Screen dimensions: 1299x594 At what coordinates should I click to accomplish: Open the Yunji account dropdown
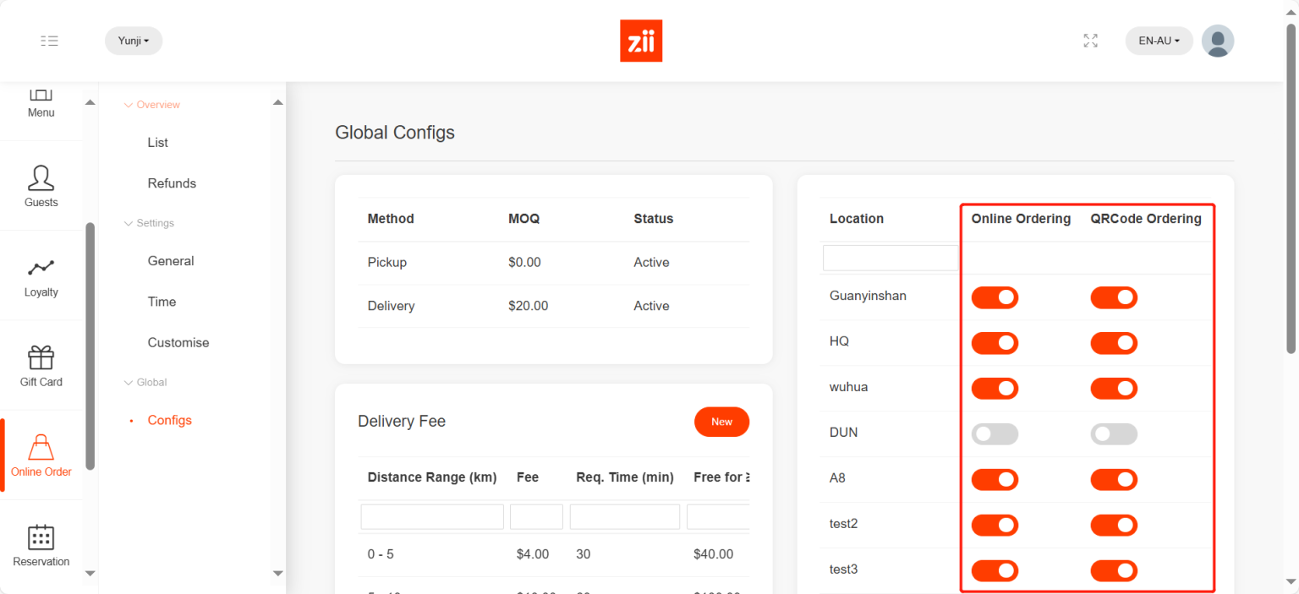point(134,41)
